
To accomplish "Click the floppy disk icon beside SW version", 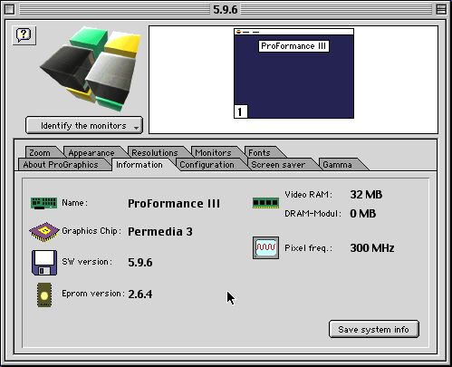I will tap(44, 263).
